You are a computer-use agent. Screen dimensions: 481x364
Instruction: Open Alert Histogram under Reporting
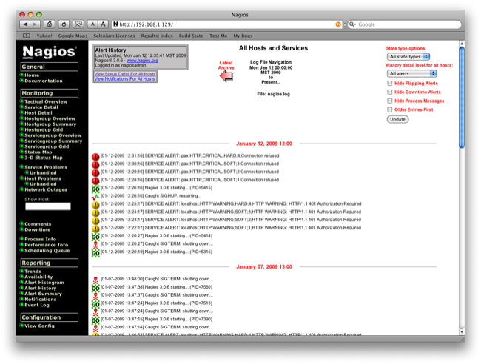click(44, 283)
